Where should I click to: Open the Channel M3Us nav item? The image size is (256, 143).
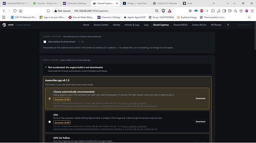pos(180,25)
